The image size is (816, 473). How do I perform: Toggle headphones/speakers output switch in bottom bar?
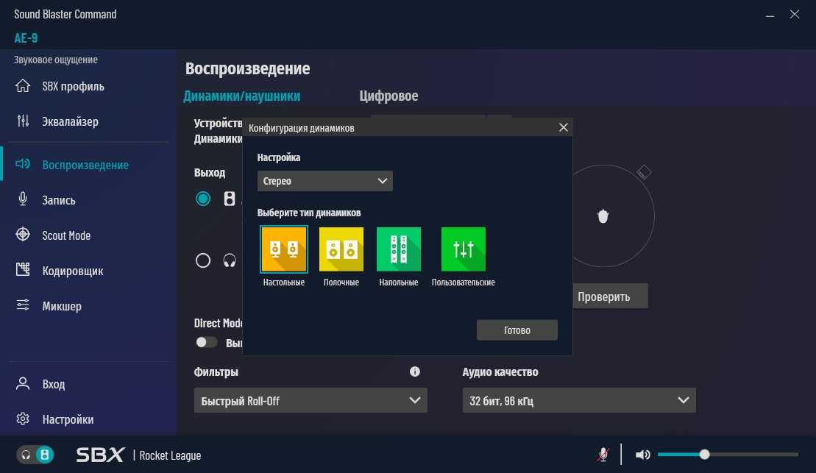tap(36, 455)
